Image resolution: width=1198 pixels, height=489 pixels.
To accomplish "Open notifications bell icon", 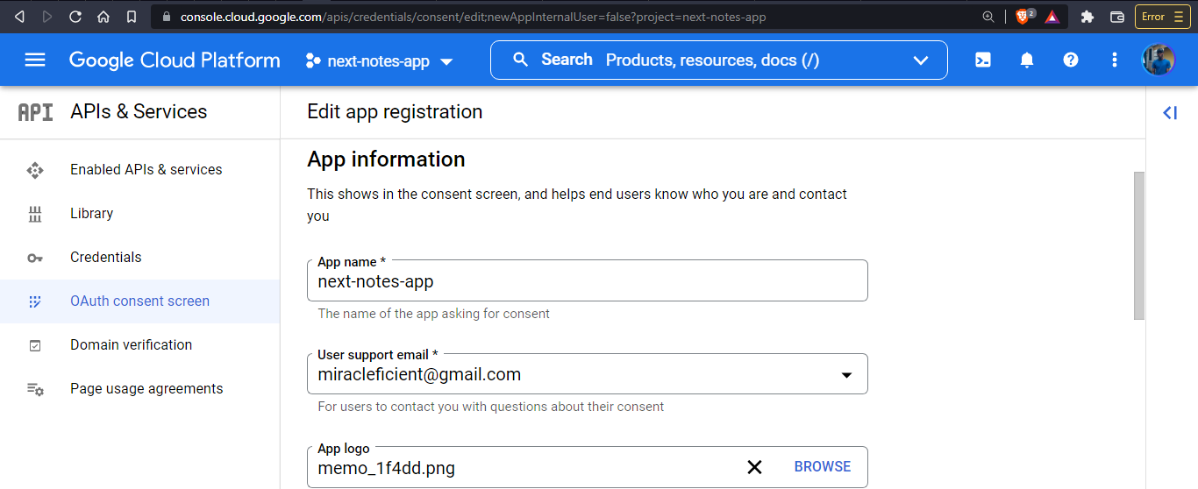I will [x=1027, y=60].
